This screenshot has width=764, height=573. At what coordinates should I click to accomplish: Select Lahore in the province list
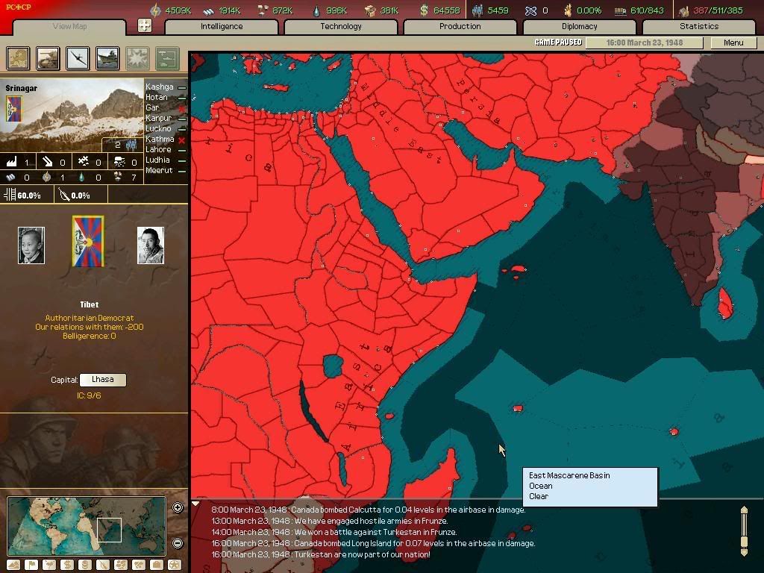tap(158, 149)
